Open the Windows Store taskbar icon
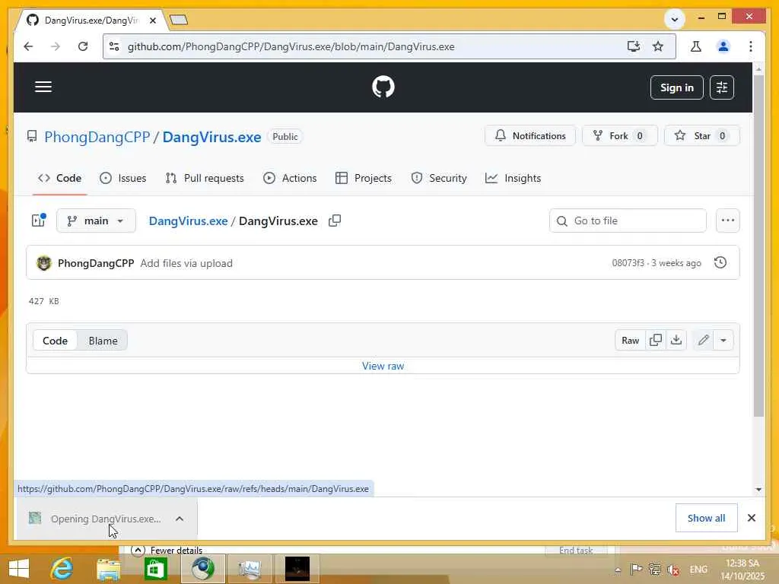Screen dimensions: 779x584 tap(155, 569)
